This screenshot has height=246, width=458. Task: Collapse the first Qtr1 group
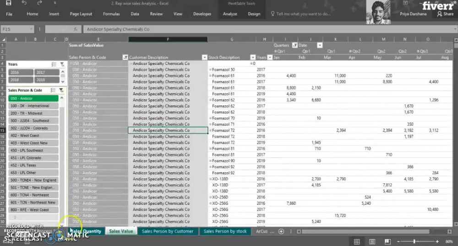pos(275,51)
